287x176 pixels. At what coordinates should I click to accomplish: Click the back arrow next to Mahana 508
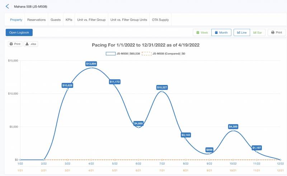pos(7,6)
